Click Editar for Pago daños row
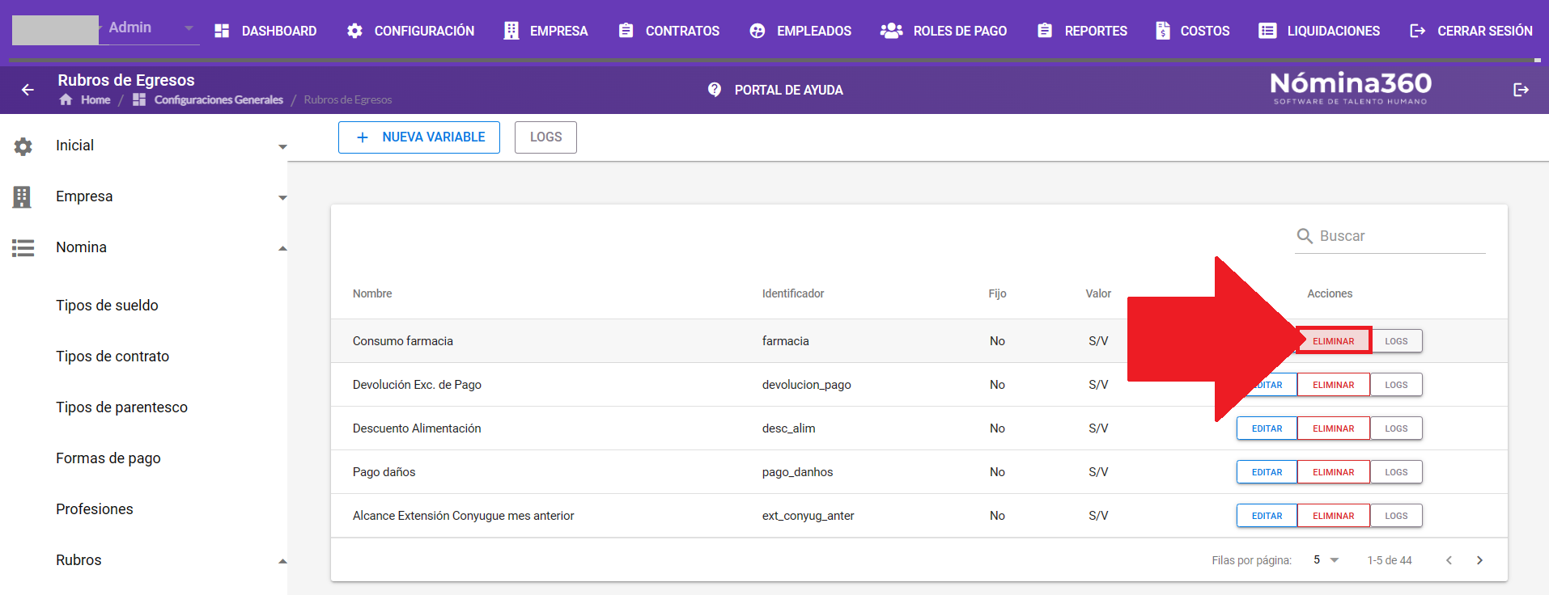The height and width of the screenshot is (595, 1549). pos(1267,472)
